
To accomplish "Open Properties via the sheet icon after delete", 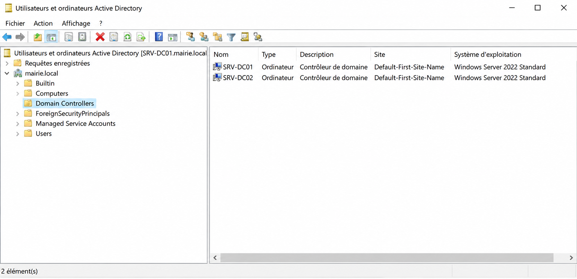I will click(114, 37).
